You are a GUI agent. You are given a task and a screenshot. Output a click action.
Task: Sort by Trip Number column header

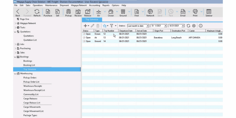pyautogui.click(x=111, y=31)
